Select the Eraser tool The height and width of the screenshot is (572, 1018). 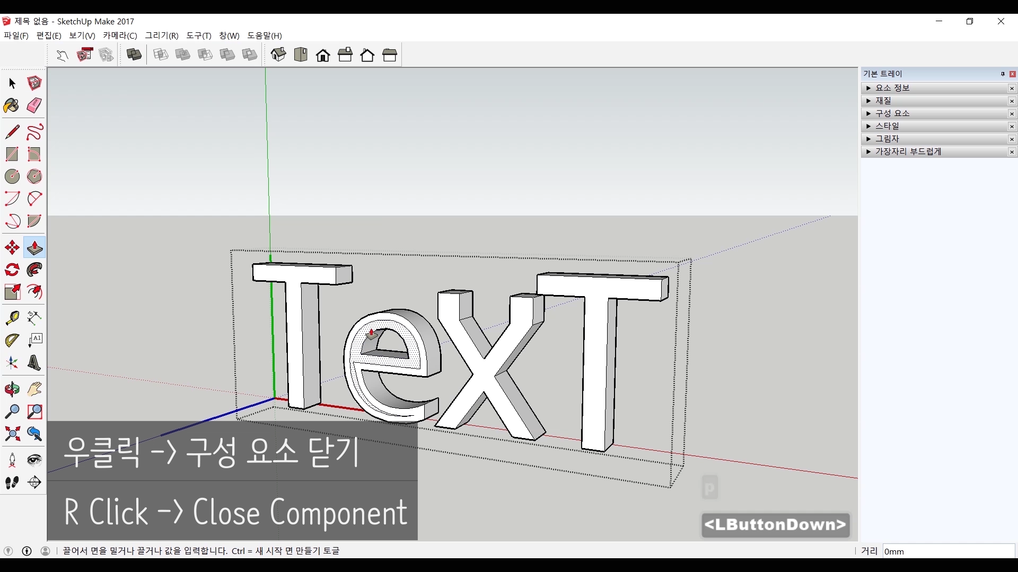(x=34, y=105)
